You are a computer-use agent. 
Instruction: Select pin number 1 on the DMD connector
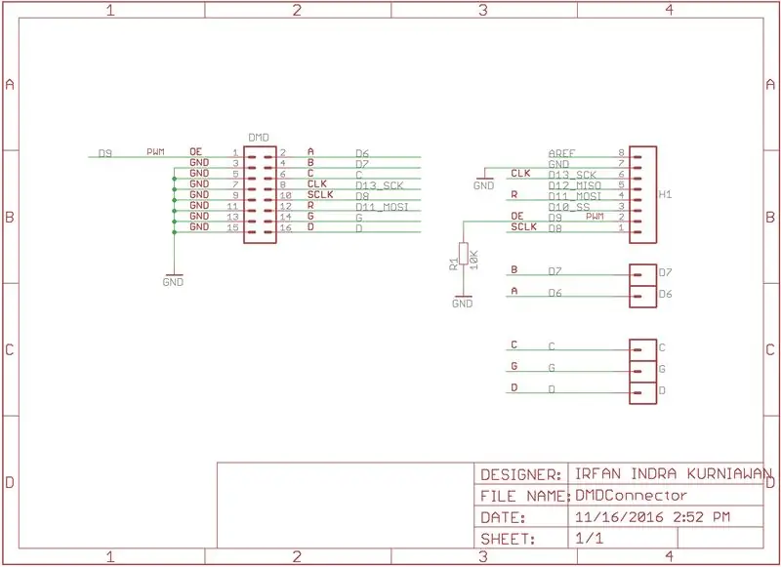(235, 153)
